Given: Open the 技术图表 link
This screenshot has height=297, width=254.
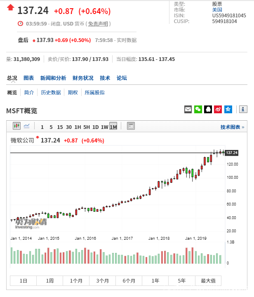Looking at the screenshot, I should (232, 127).
